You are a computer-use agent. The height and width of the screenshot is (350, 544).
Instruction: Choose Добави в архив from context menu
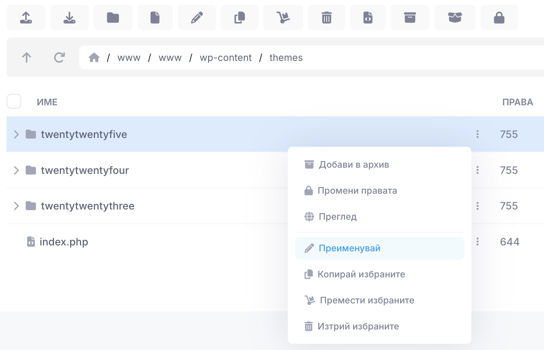[x=380, y=165]
